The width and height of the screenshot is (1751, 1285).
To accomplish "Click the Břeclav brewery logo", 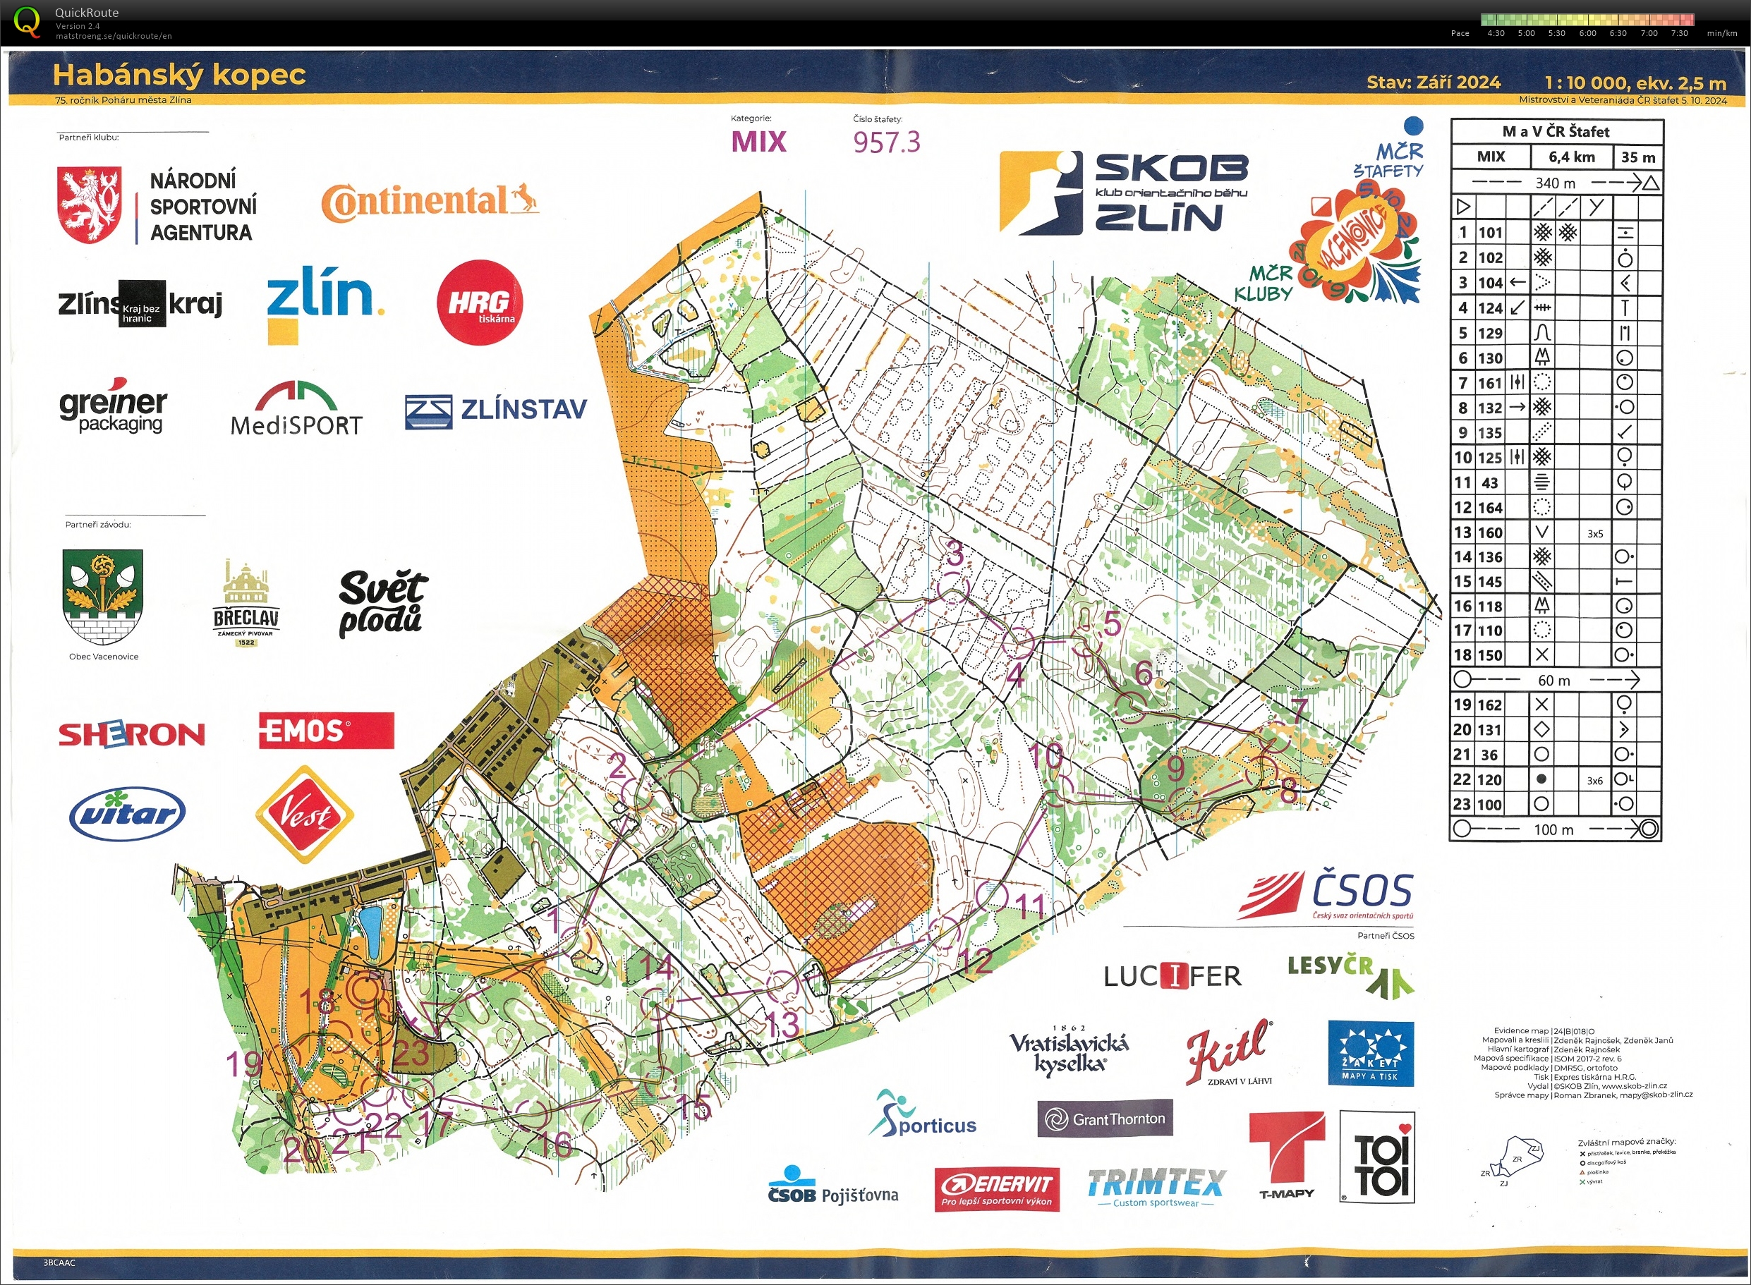I will point(246,603).
